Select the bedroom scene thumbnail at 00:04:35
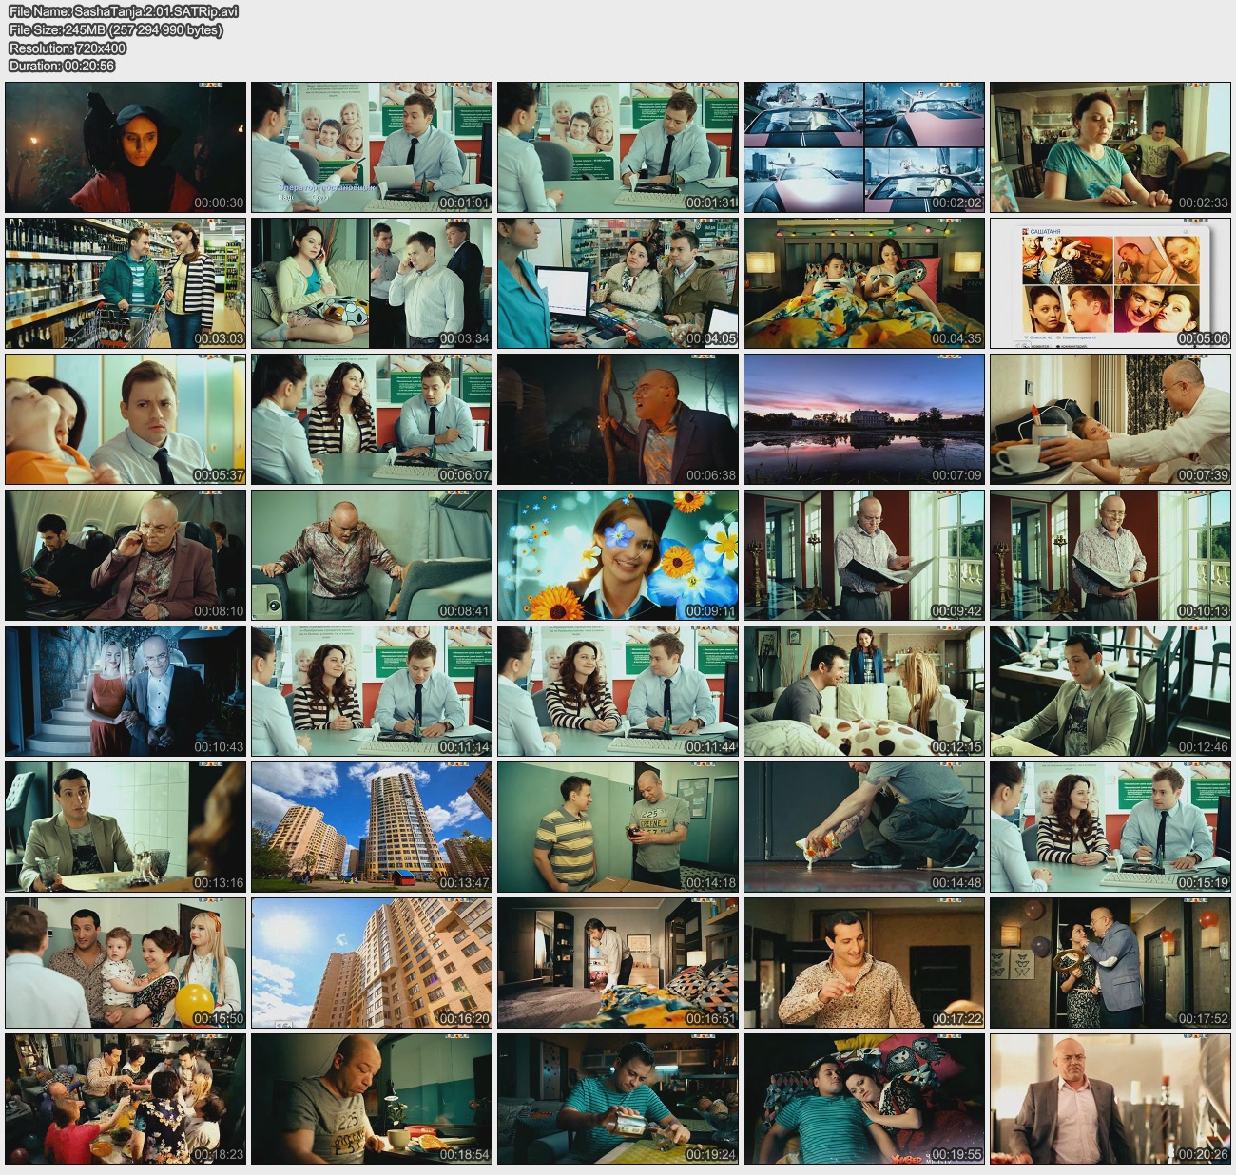1236x1175 pixels. 863,283
